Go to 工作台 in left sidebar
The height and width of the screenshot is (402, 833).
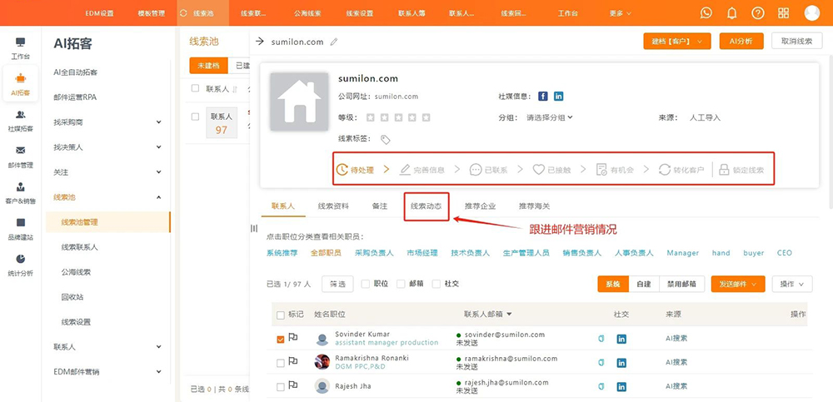pyautogui.click(x=20, y=47)
